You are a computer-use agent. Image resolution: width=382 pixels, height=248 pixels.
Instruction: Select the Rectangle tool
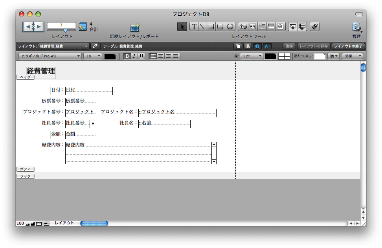click(211, 27)
